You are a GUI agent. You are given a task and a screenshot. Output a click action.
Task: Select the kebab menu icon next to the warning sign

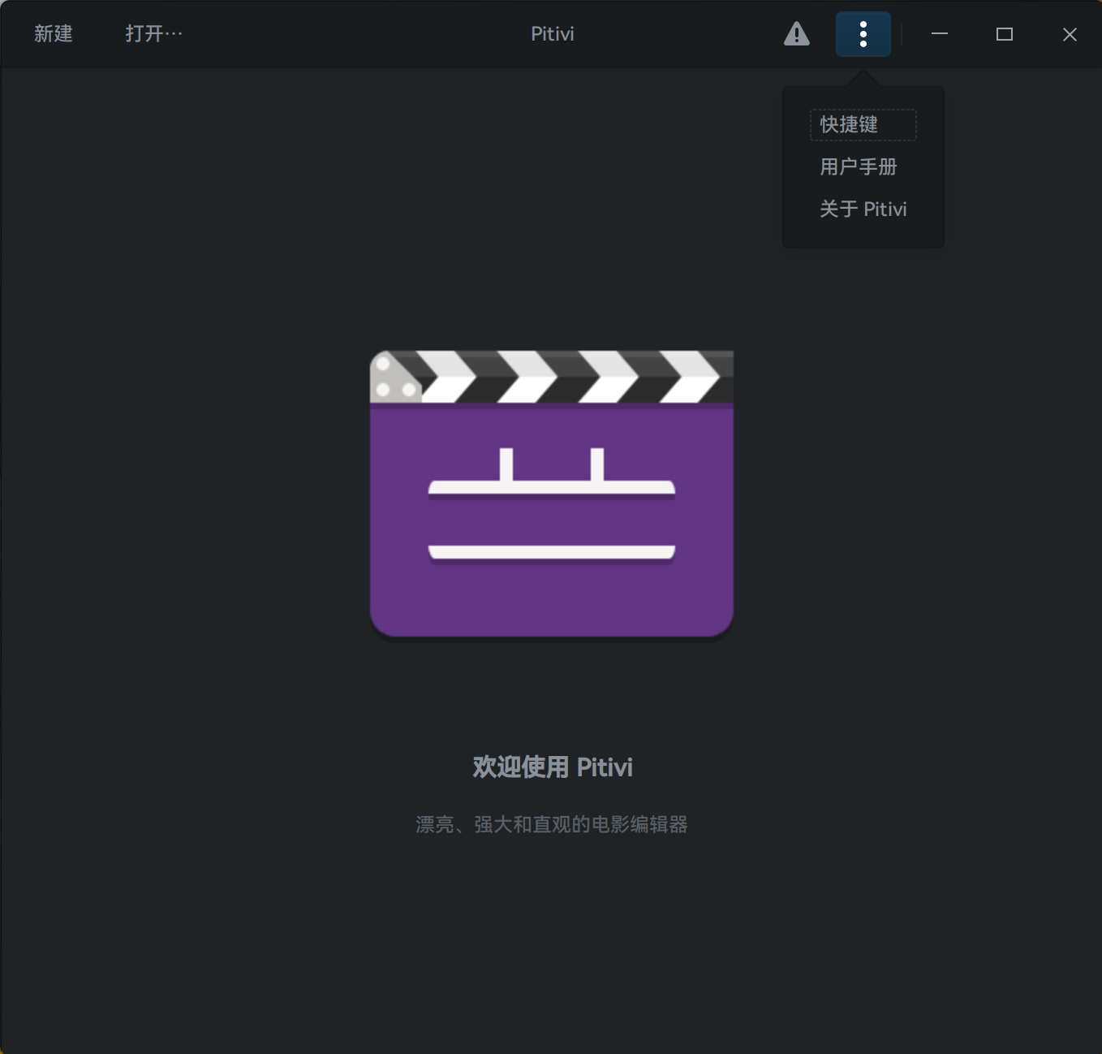point(863,34)
